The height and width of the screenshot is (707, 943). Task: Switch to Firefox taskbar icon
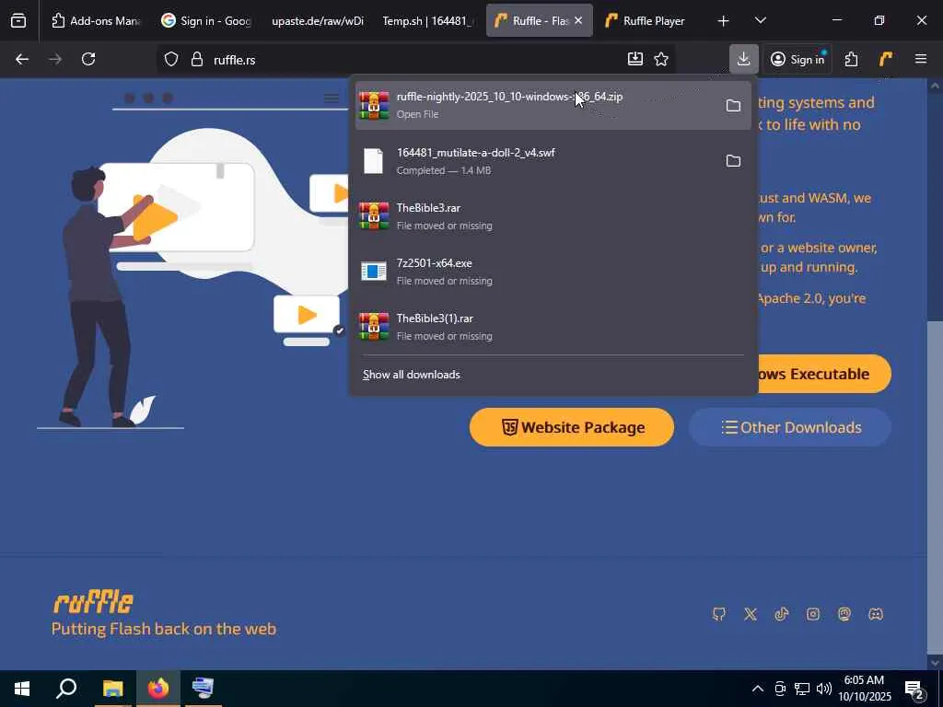point(158,689)
